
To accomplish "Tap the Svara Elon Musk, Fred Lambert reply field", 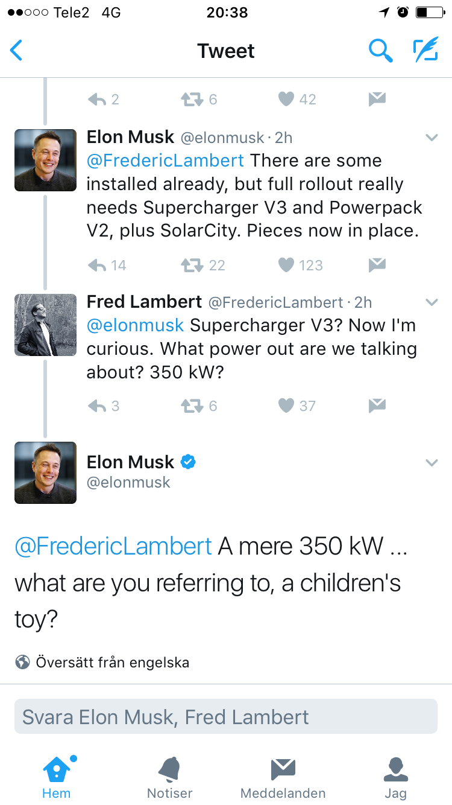I will coord(226,716).
